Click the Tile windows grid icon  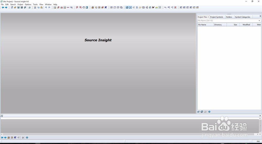click(x=111, y=7)
